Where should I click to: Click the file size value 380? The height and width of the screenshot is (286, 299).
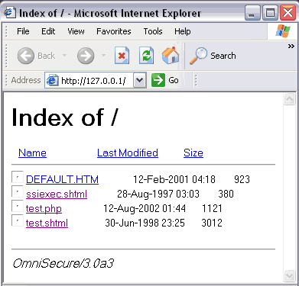click(226, 194)
